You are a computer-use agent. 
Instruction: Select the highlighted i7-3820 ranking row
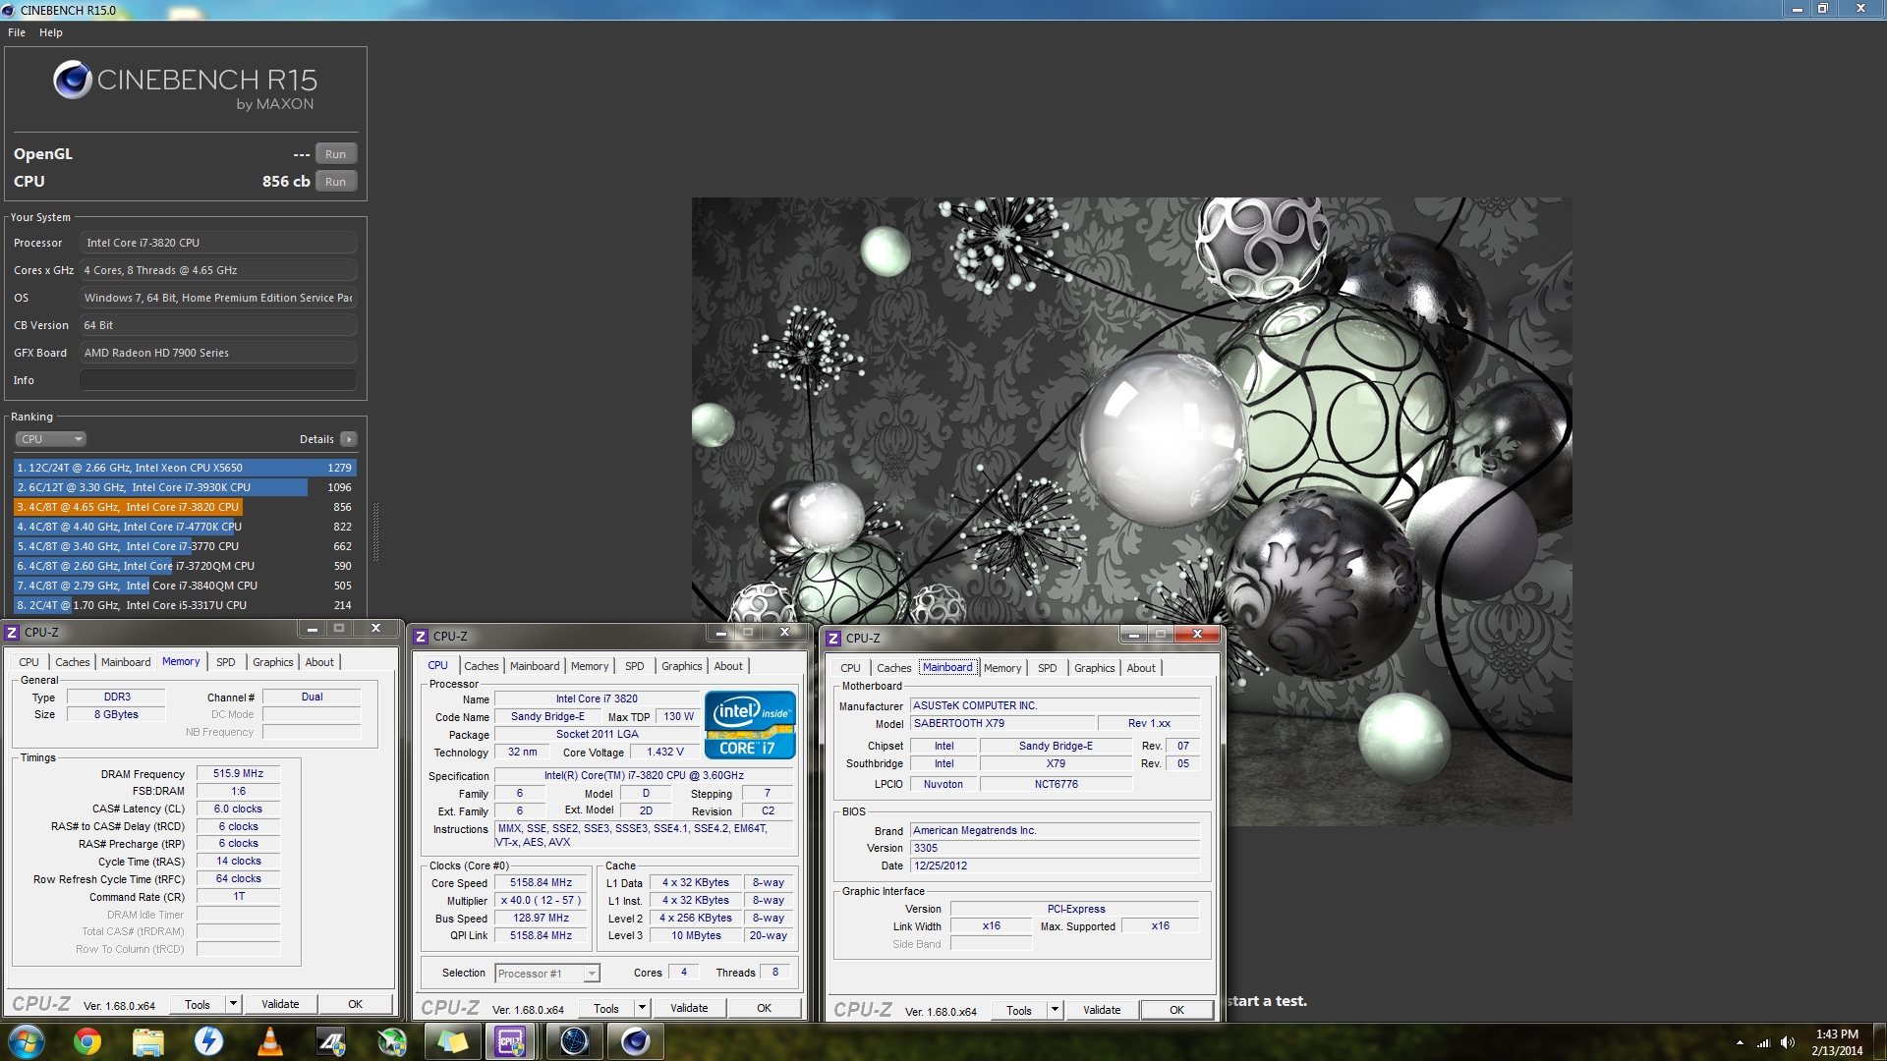coord(185,507)
